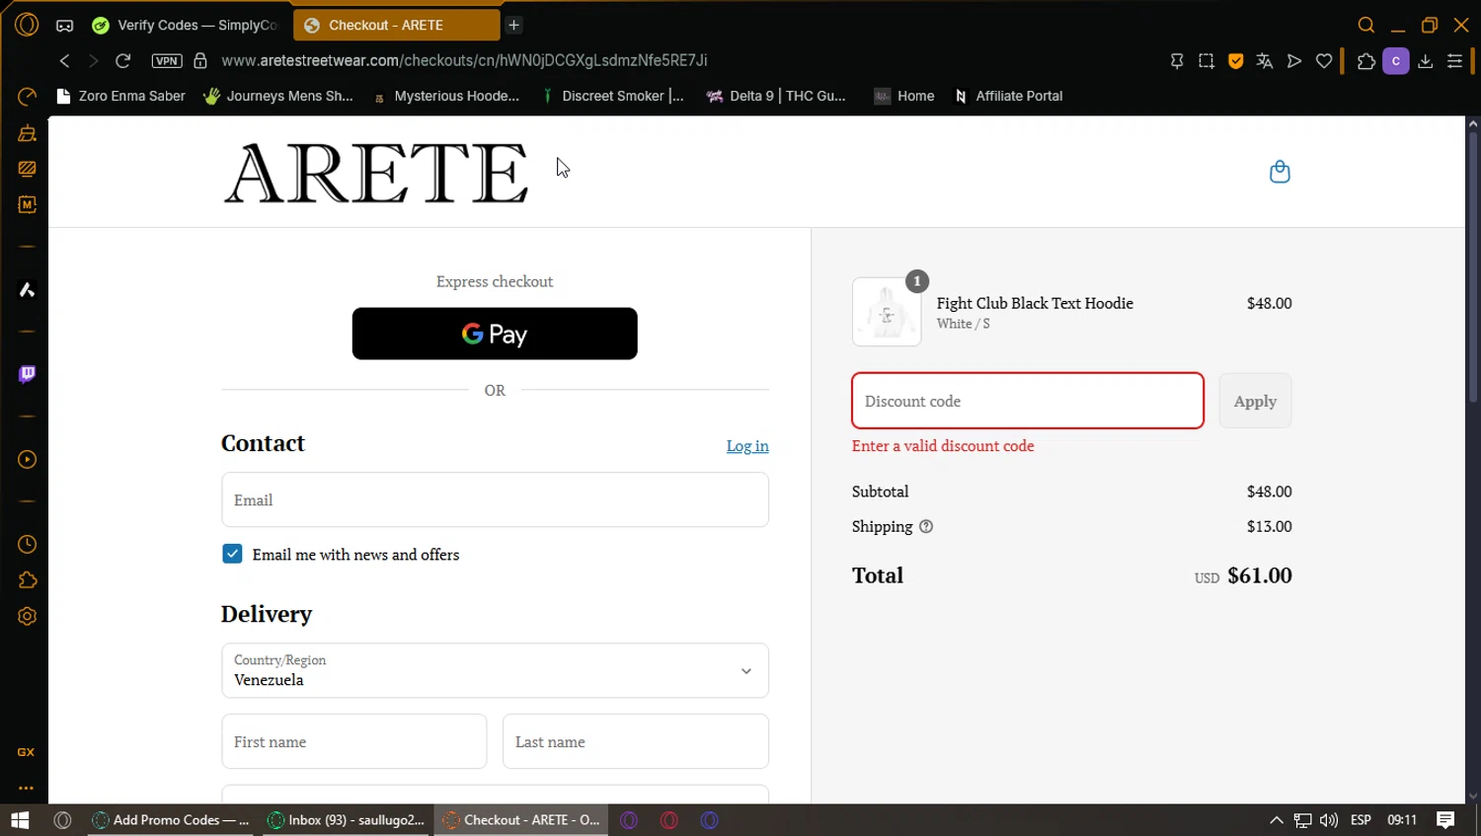
Task: Add page to bookmarks heart icon
Action: [1324, 61]
